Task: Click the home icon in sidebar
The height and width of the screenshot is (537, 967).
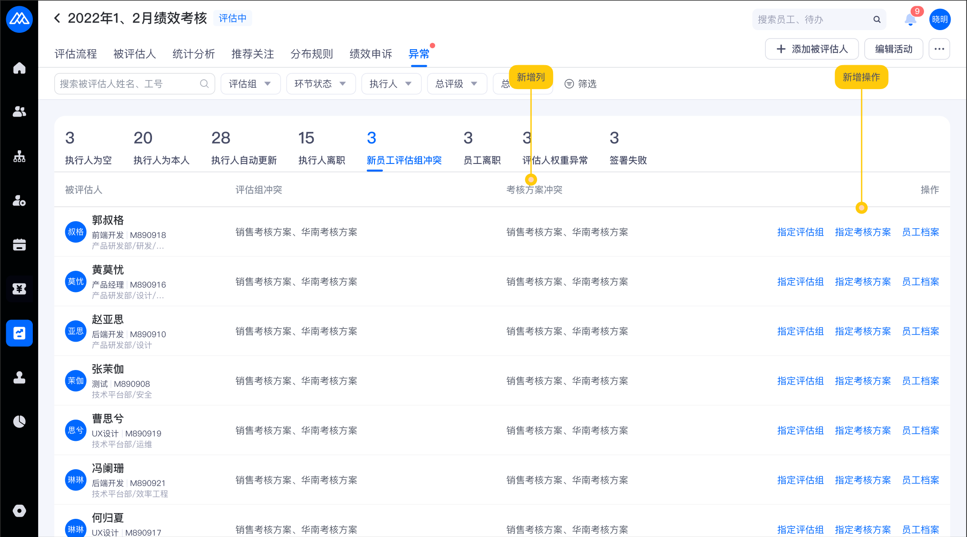Action: tap(19, 68)
